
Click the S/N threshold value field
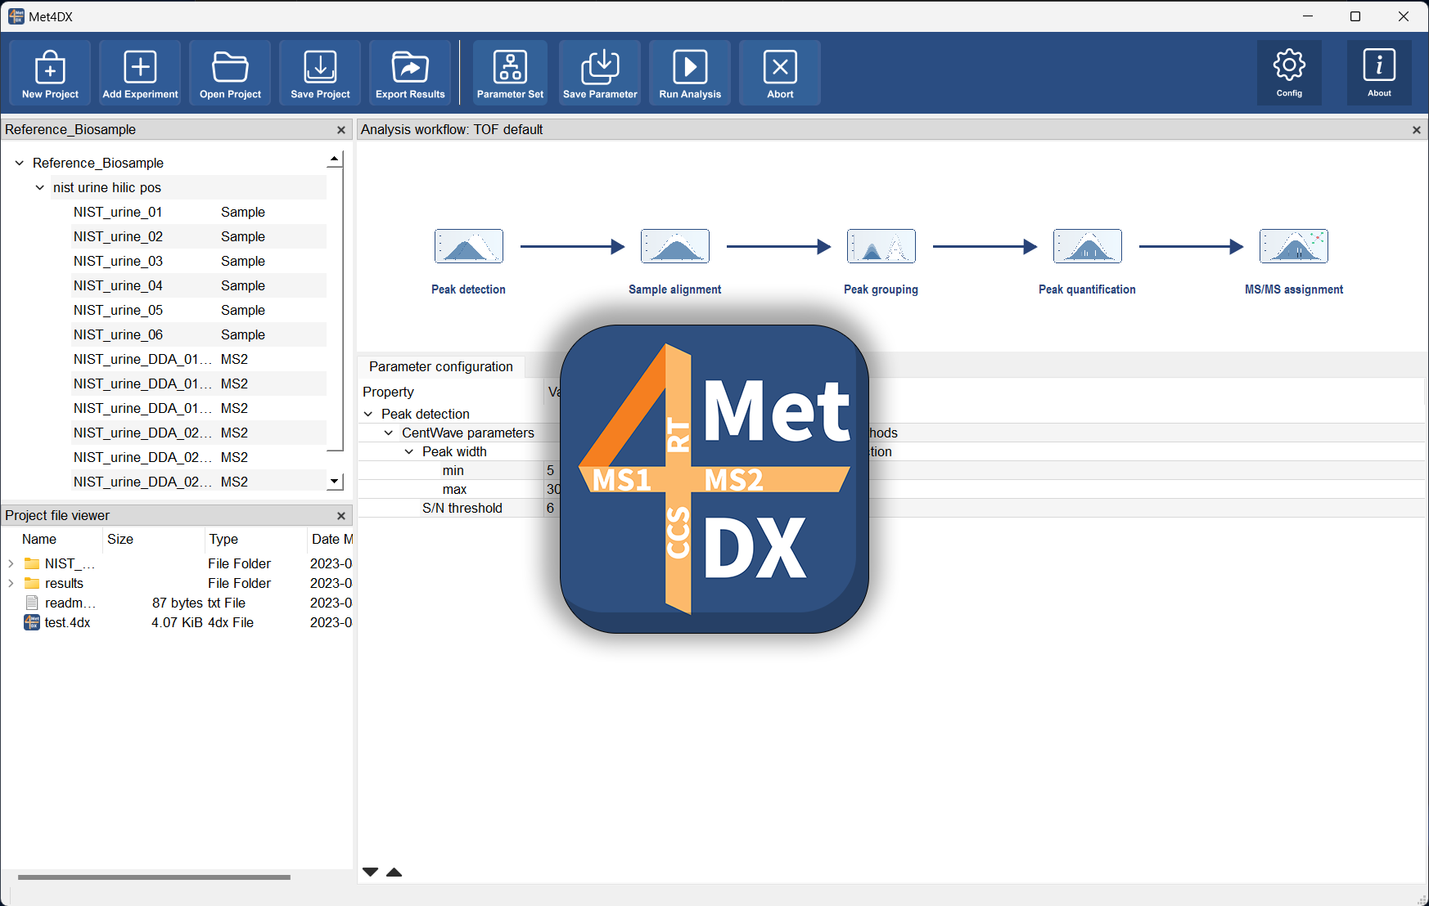point(553,508)
